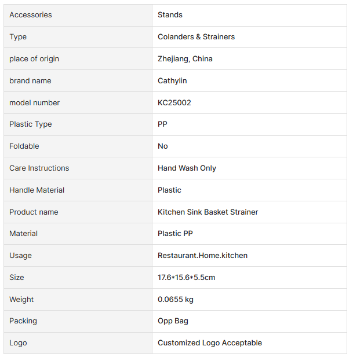Click the Restaurant.Home.kitchen usage value
The image size is (353, 361).
click(202, 256)
